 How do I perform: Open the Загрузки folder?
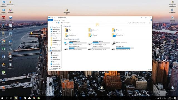point(116,30)
